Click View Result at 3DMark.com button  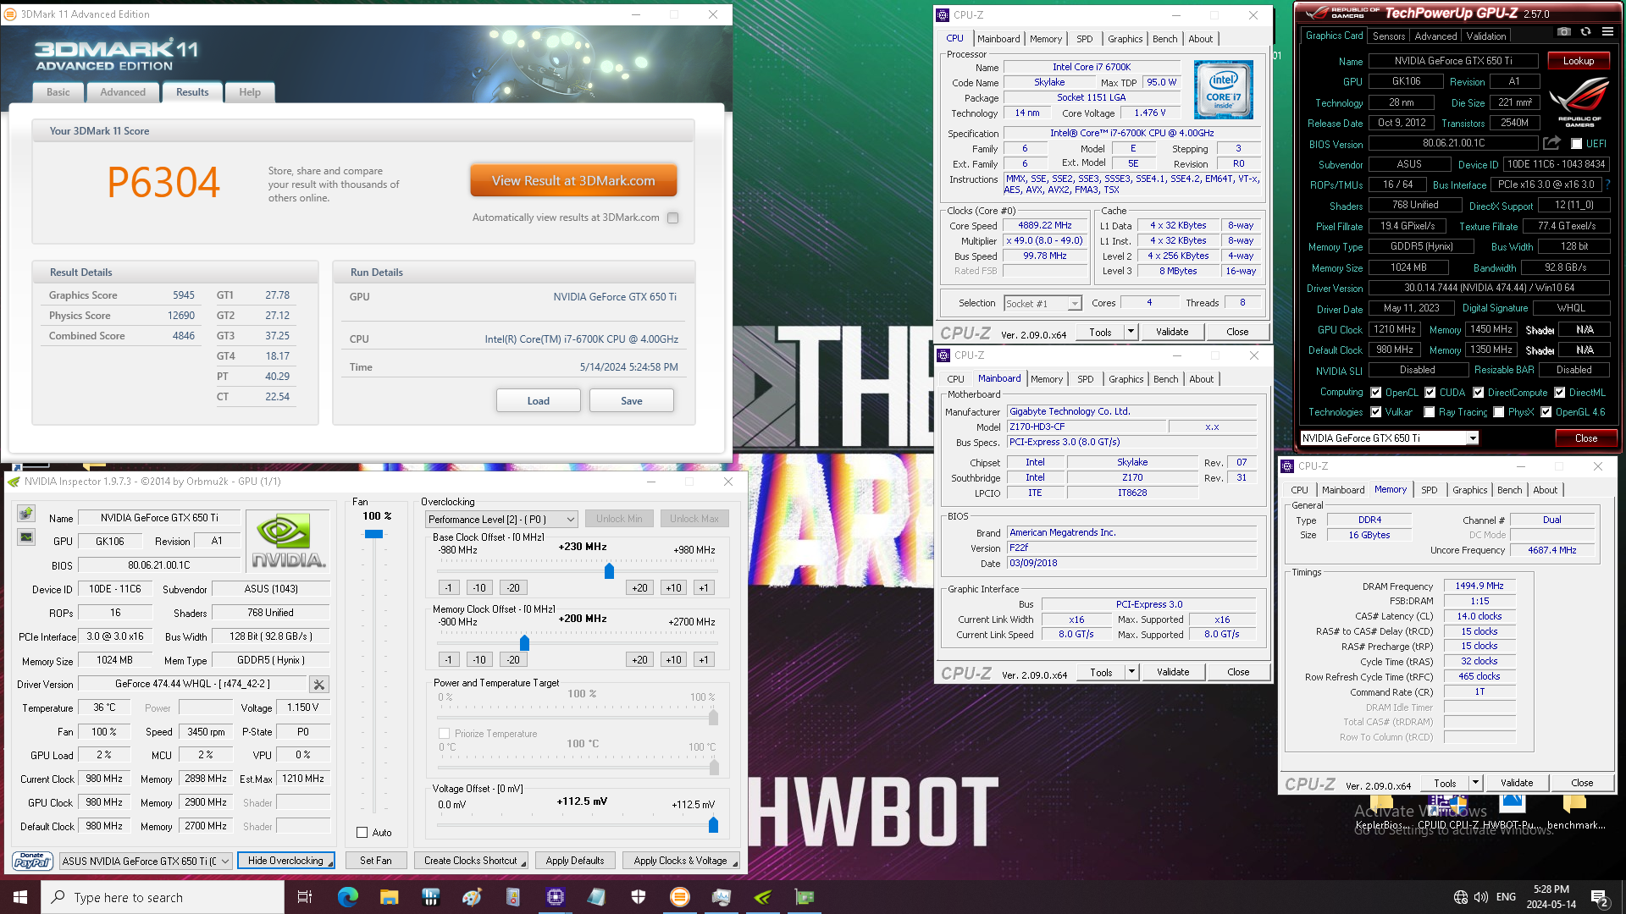point(573,180)
